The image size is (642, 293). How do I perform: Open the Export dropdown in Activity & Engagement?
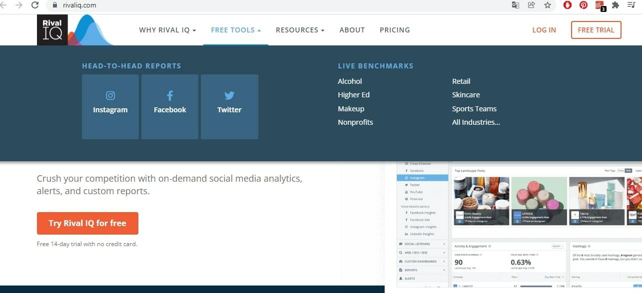(x=557, y=246)
